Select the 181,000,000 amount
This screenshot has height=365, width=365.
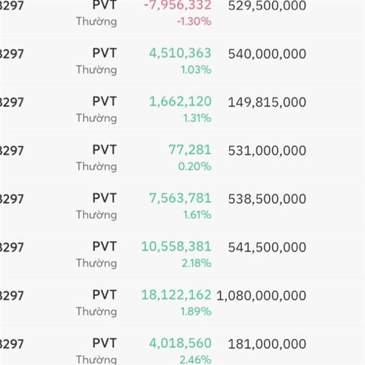[x=267, y=344]
